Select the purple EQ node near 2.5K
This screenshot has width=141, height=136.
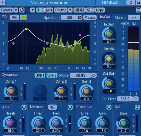click(x=66, y=47)
